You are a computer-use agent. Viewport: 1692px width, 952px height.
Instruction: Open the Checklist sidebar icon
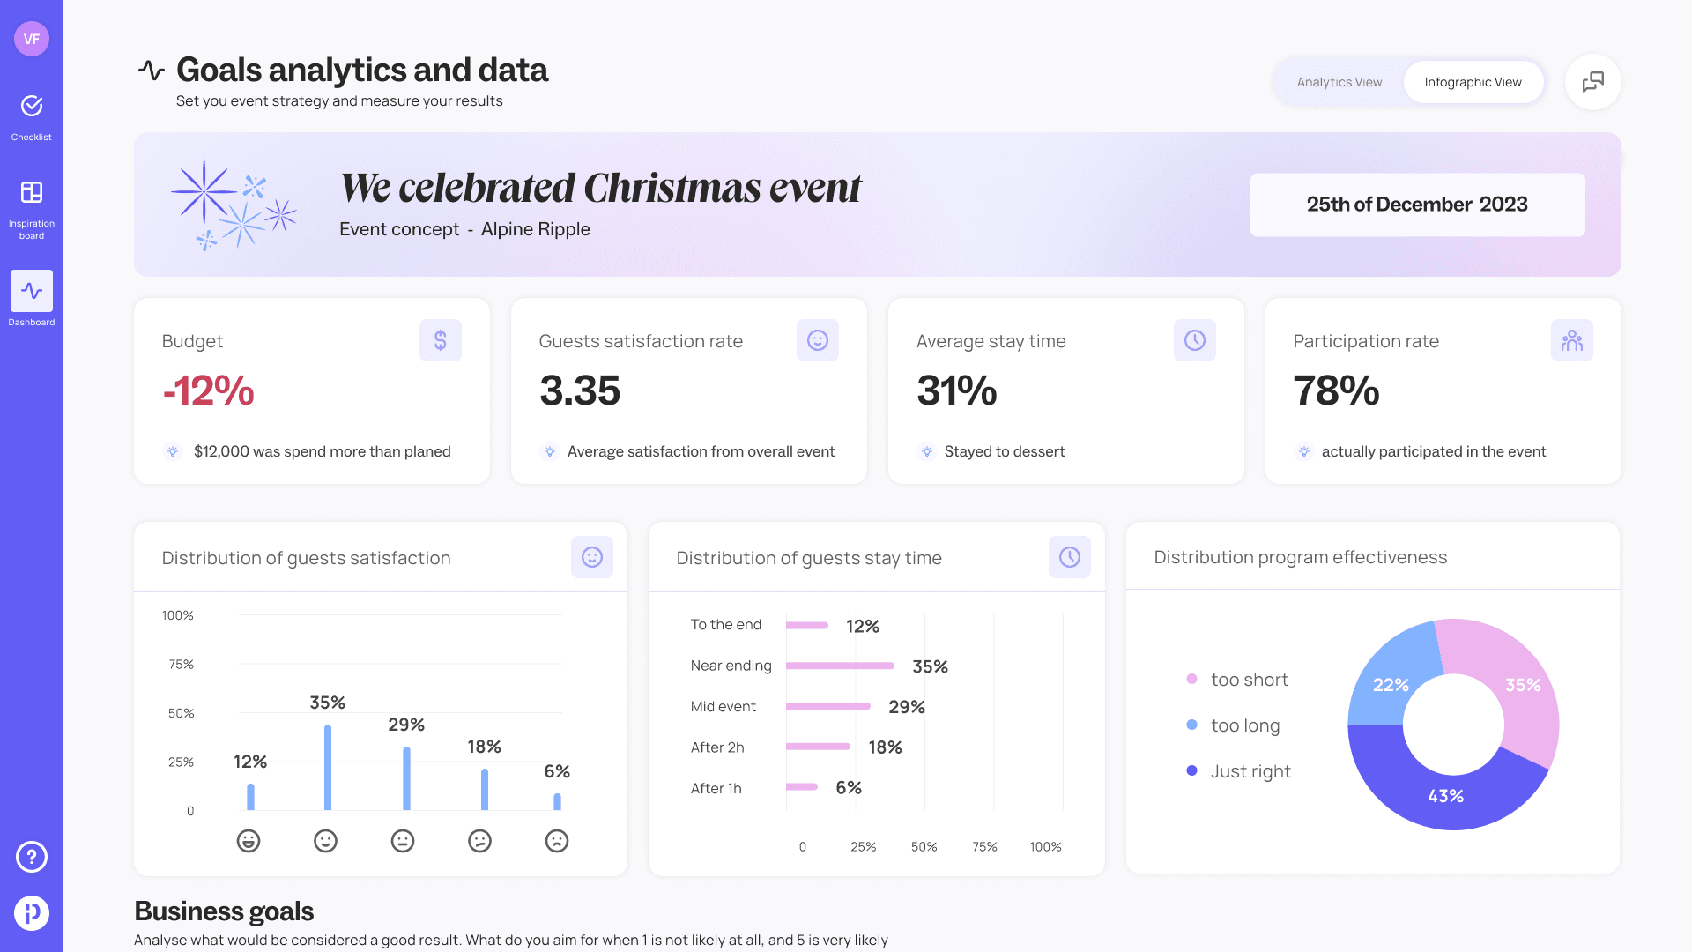click(x=32, y=107)
